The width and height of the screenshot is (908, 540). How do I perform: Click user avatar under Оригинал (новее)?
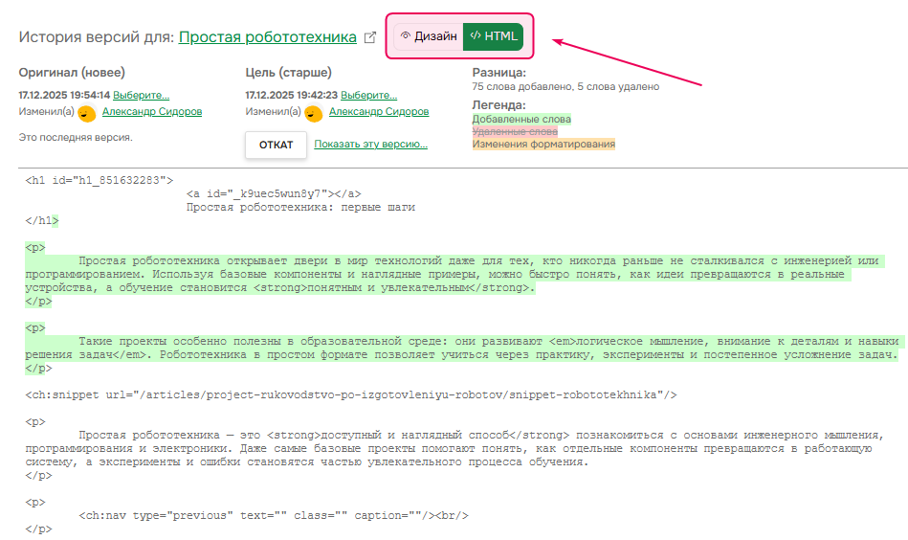tap(87, 113)
